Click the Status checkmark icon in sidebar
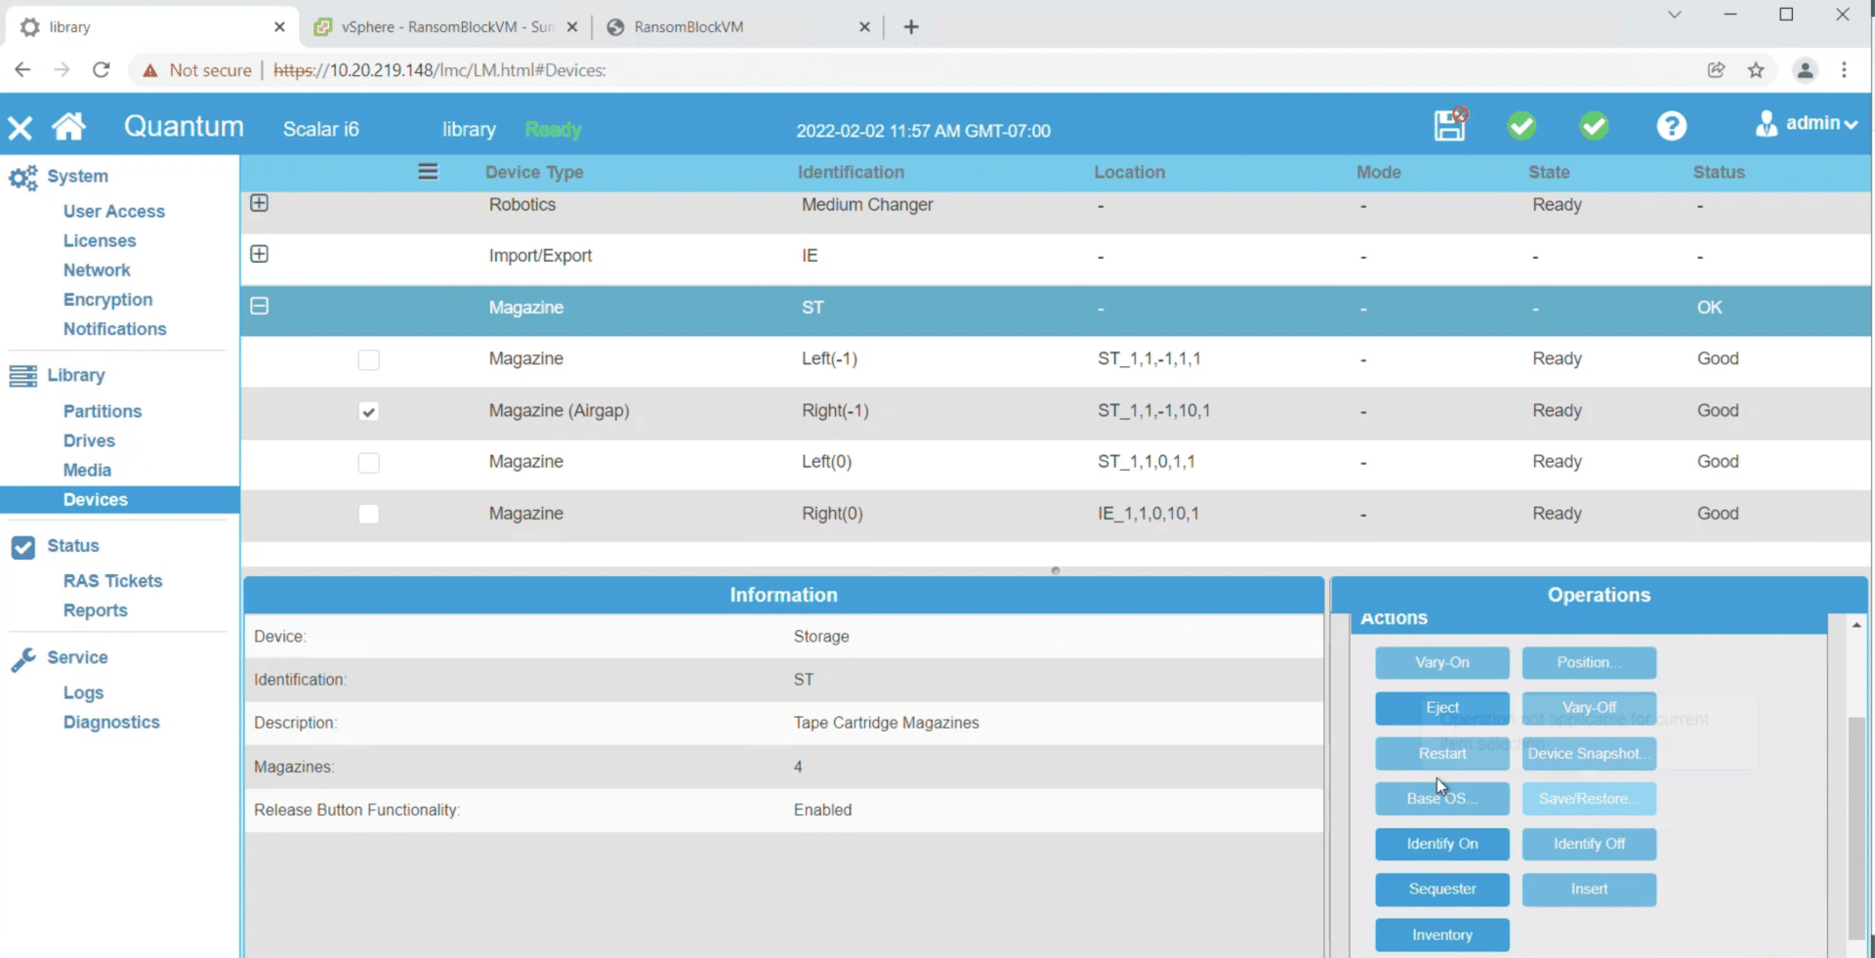The width and height of the screenshot is (1875, 958). tap(23, 547)
